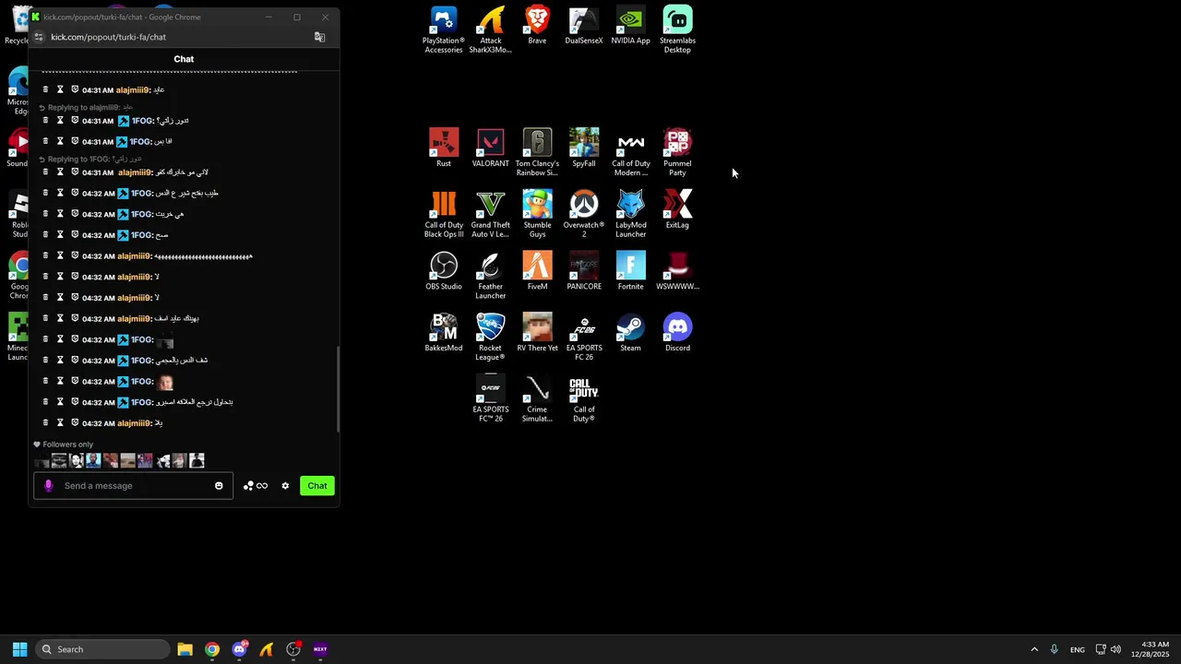Select the Overwatch 2 icon
Screen dimensions: 1181x664
click(584, 214)
